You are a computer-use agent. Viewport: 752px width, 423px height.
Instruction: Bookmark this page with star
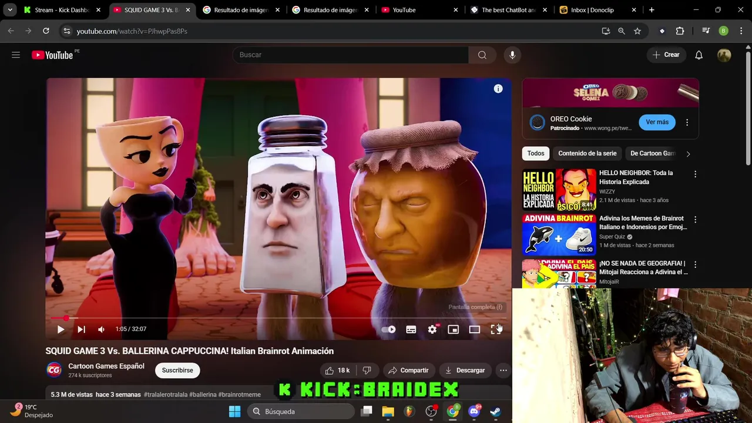(637, 31)
